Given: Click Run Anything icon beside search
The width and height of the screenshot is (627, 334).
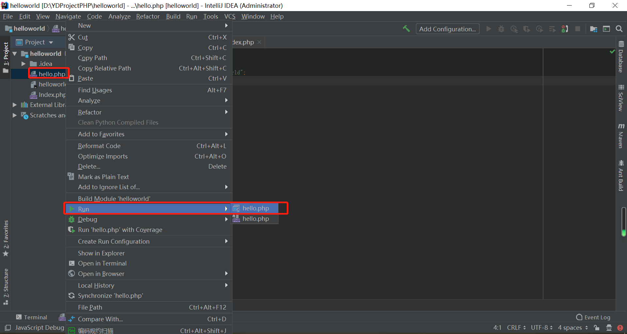Looking at the screenshot, I should pyautogui.click(x=606, y=29).
